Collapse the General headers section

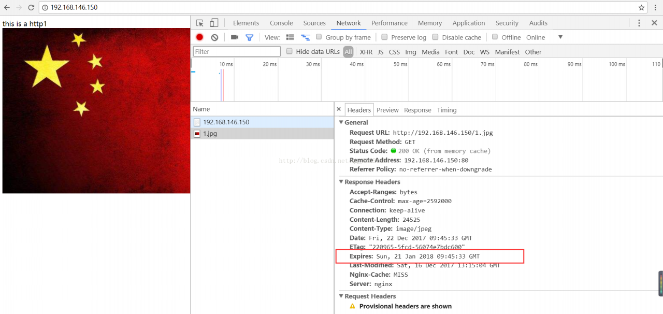341,122
